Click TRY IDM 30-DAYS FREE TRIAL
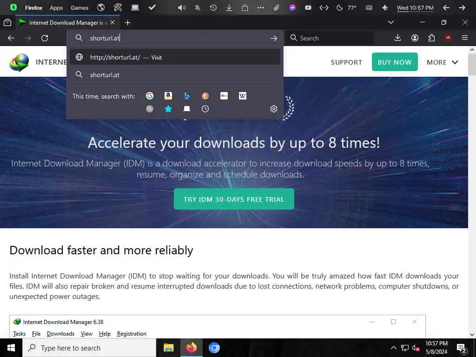Viewport: 476px width, 357px height. [234, 199]
